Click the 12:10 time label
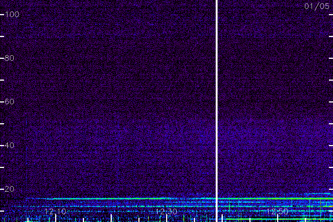 (x=55, y=211)
